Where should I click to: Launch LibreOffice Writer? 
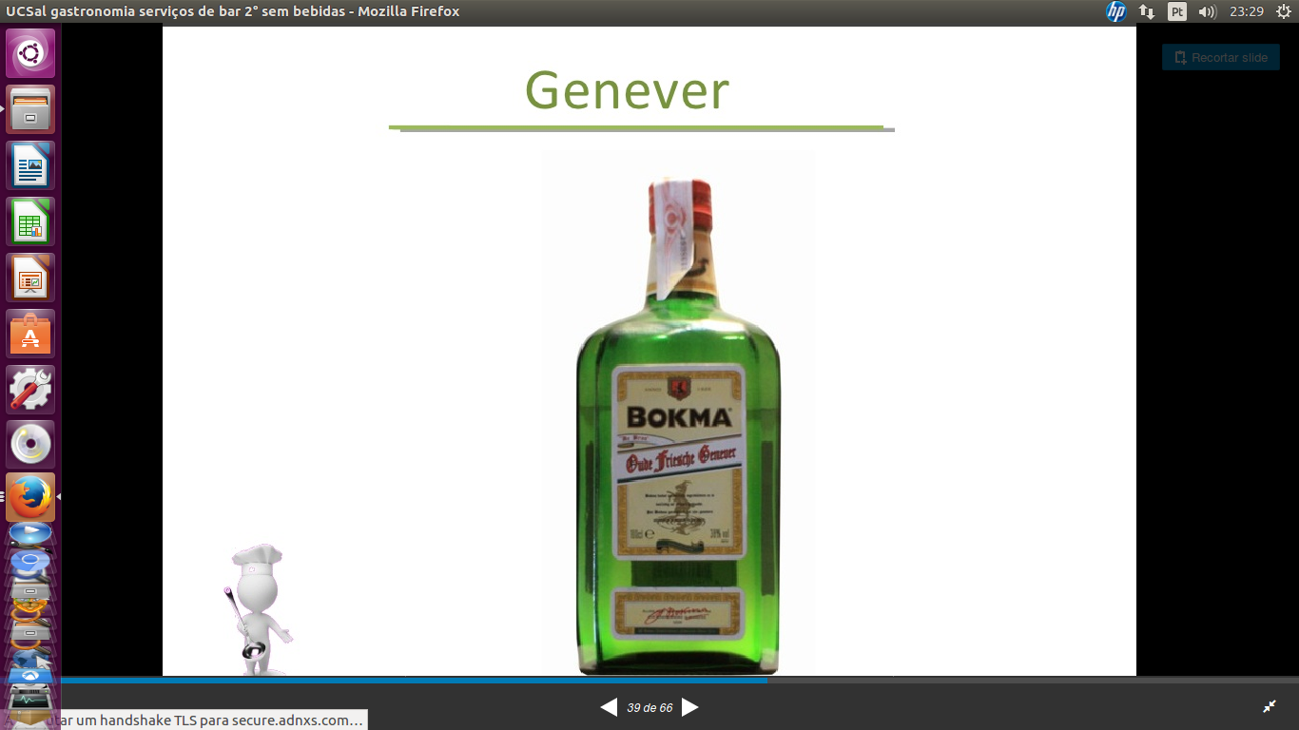click(30, 165)
